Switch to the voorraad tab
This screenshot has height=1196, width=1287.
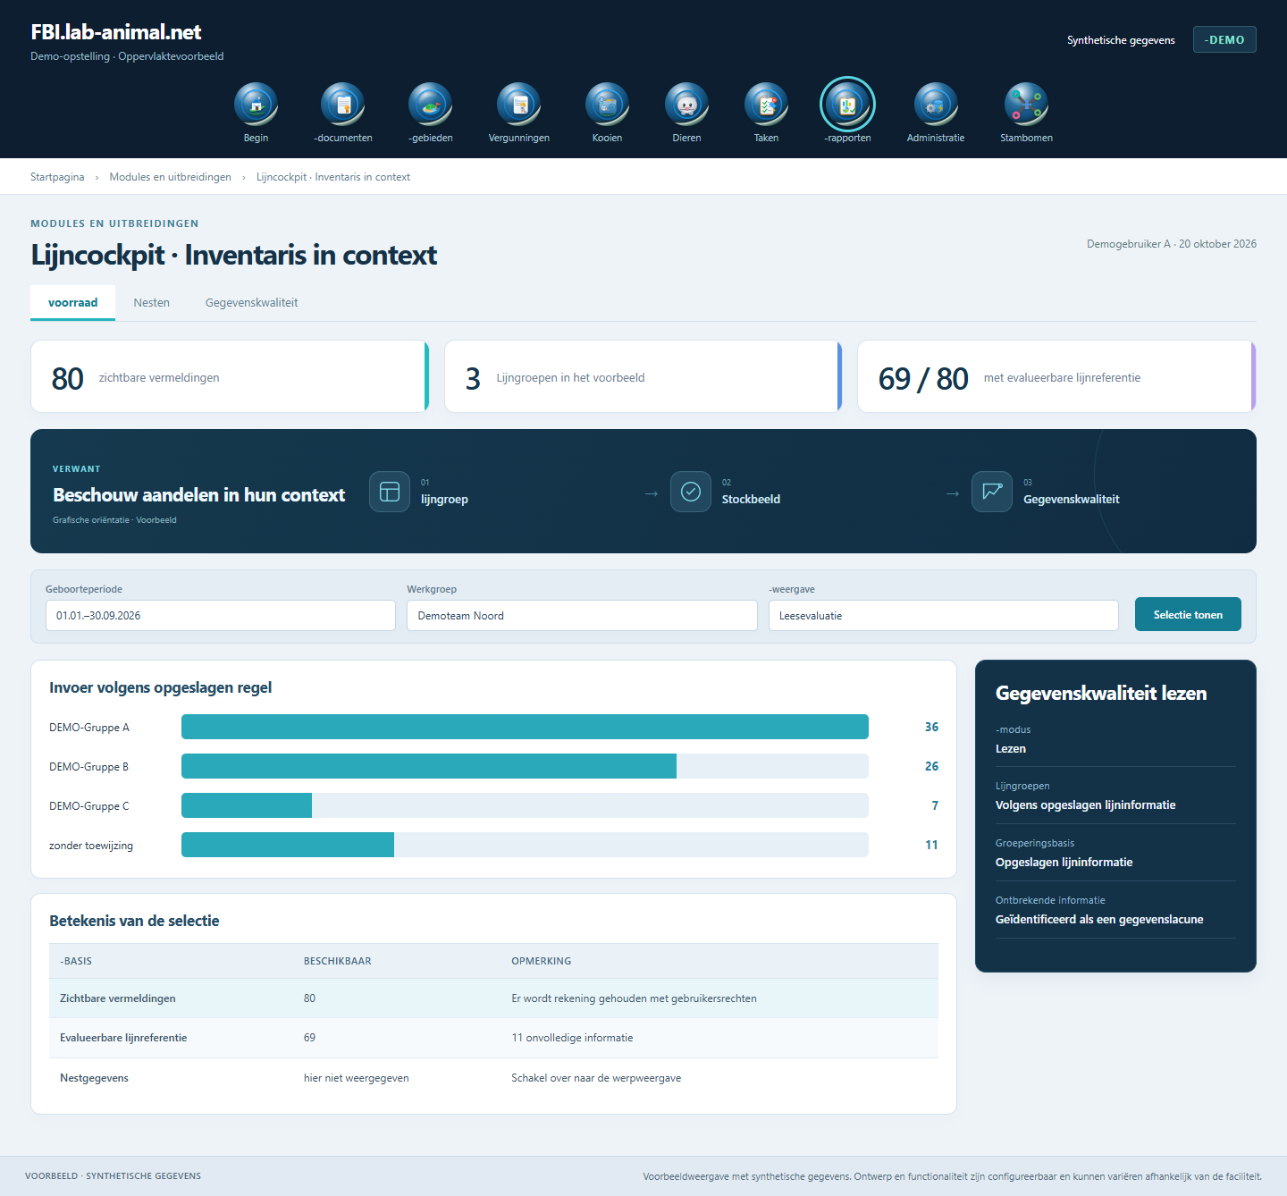tap(72, 302)
